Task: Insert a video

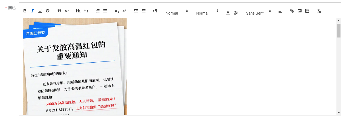Action: 307,11
